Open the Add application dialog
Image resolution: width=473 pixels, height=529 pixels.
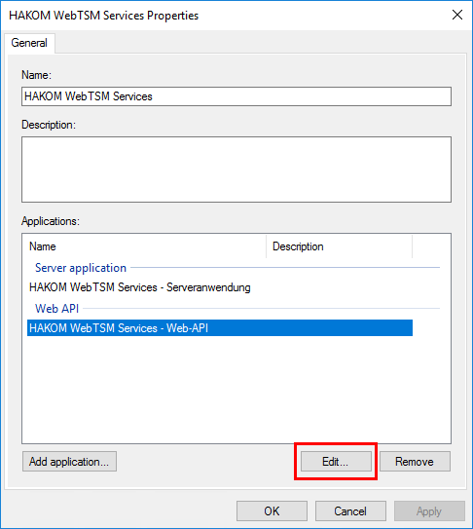click(x=69, y=461)
